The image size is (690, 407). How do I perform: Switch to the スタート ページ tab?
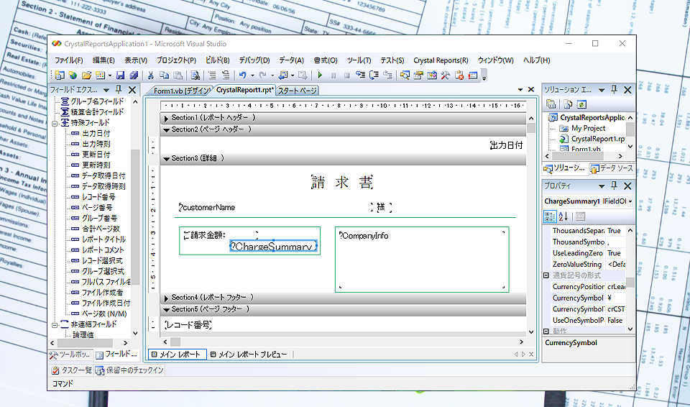pos(298,91)
